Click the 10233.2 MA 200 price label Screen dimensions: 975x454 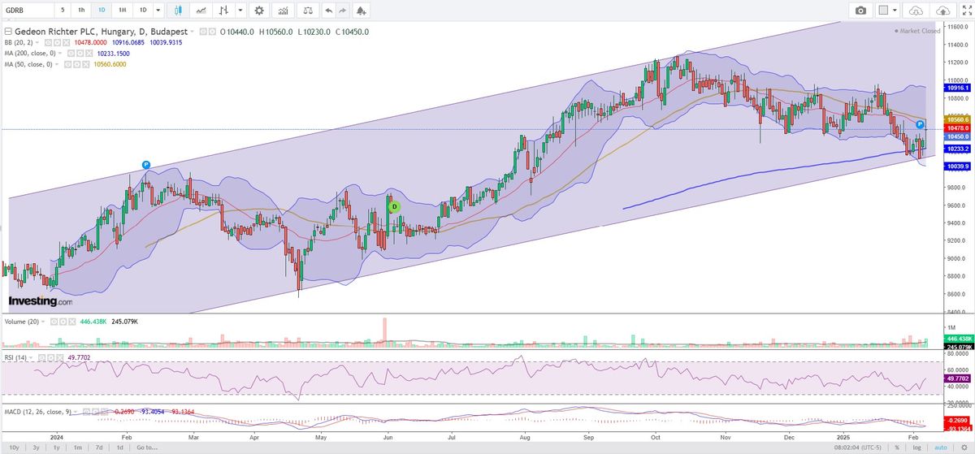point(955,149)
